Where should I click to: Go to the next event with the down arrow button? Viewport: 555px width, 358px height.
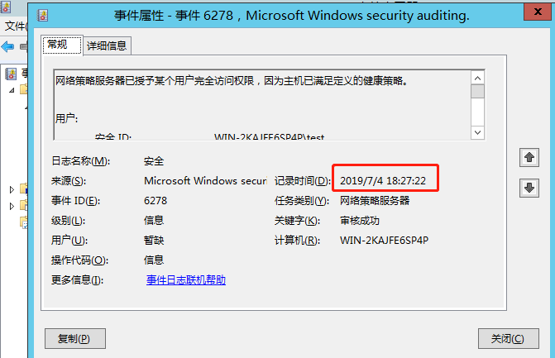[529, 188]
